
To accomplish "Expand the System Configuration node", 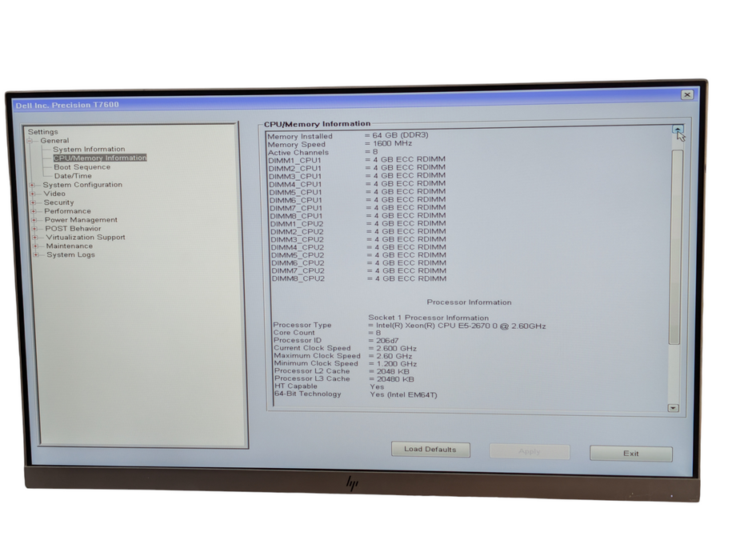I will click(x=32, y=185).
